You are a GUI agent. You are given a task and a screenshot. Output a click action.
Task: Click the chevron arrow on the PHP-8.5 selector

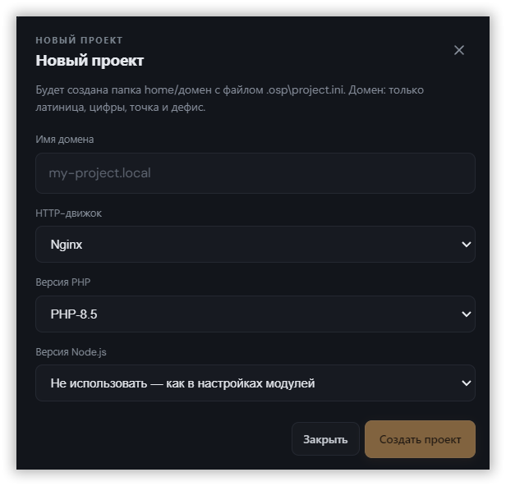[x=466, y=314]
